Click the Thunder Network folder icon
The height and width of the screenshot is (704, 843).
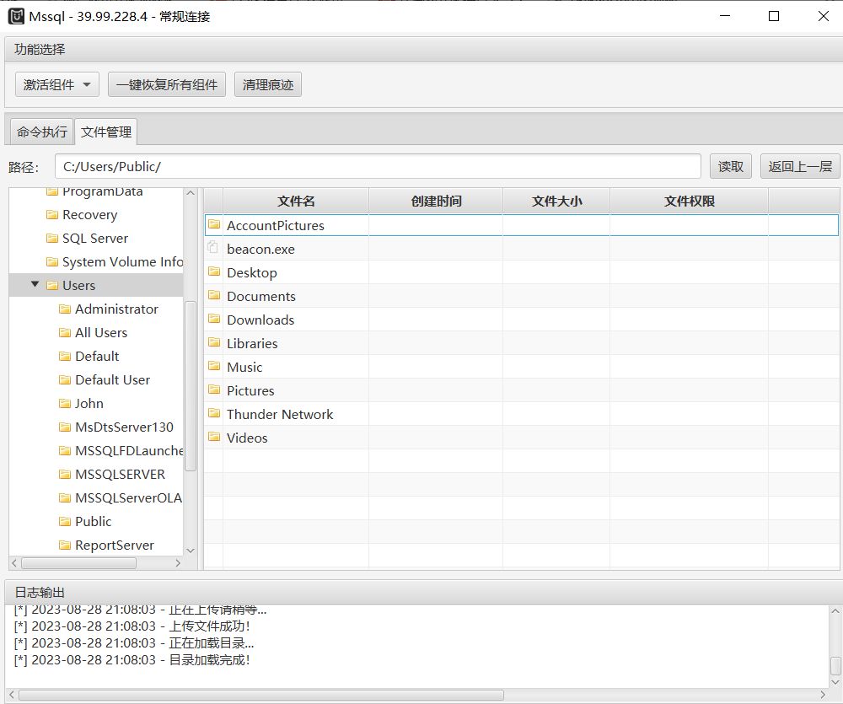tap(214, 414)
